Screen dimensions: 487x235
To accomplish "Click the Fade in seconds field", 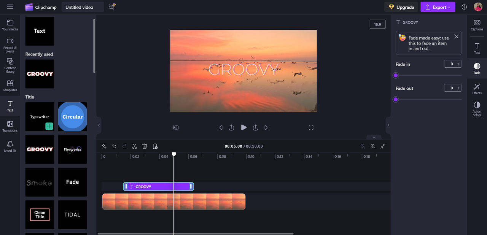I will (x=453, y=64).
